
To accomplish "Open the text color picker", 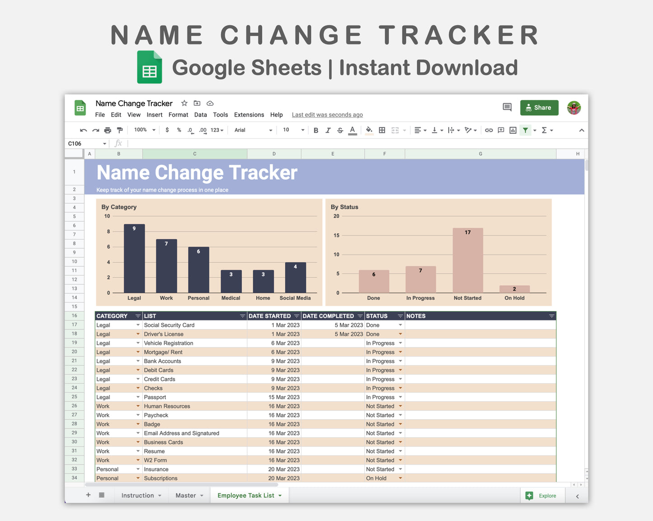I will (352, 130).
